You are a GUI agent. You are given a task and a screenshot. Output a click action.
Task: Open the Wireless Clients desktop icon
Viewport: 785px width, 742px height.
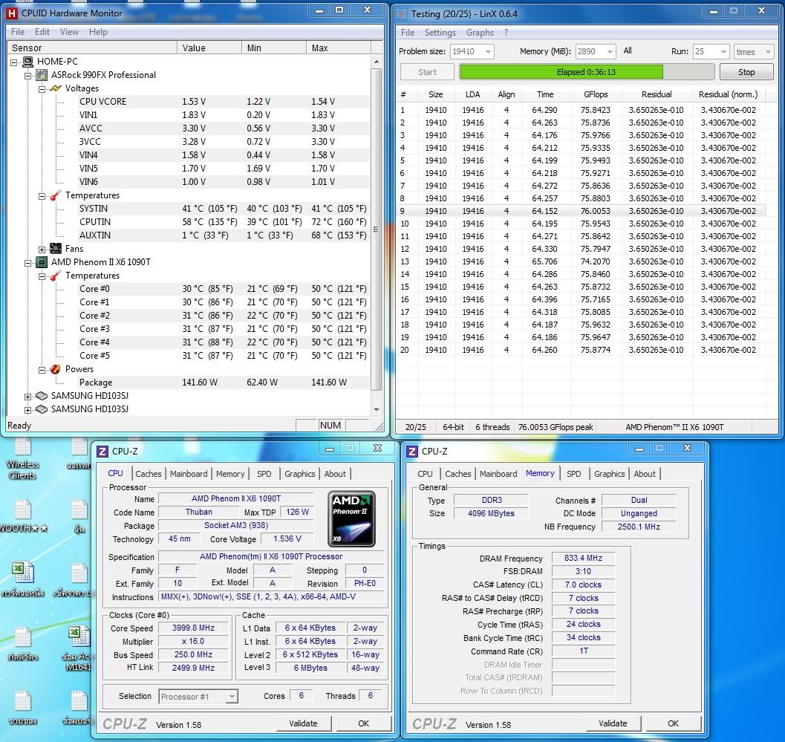[22, 458]
